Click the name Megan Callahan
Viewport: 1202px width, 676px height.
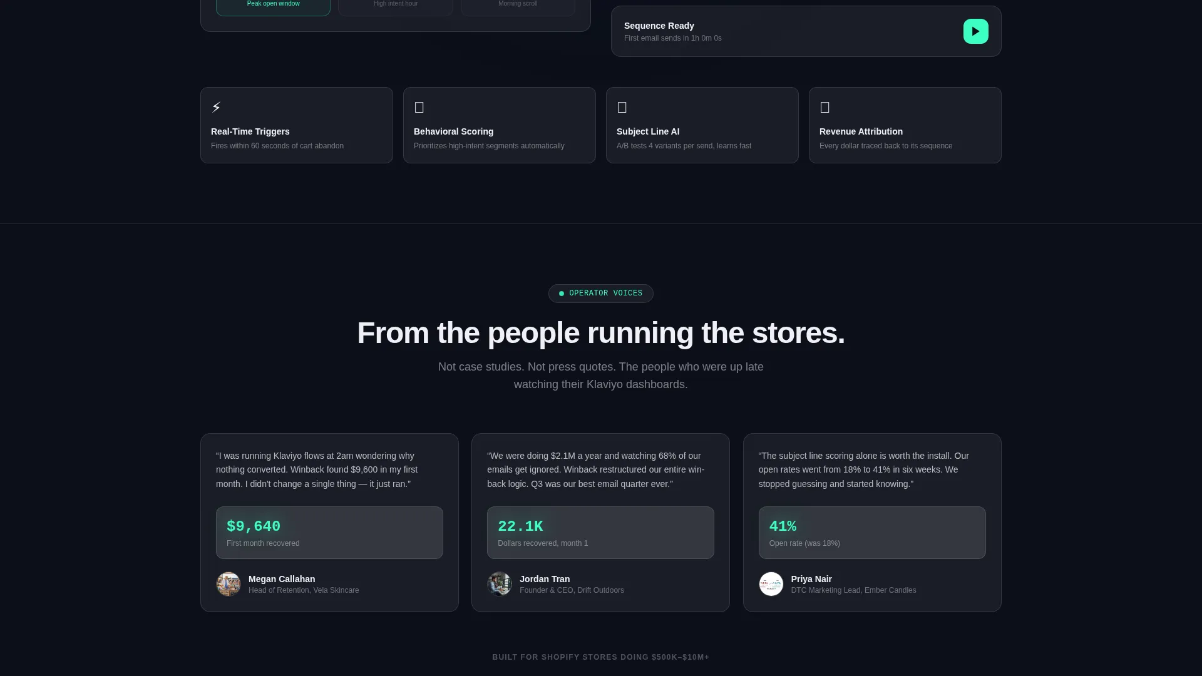(x=282, y=579)
